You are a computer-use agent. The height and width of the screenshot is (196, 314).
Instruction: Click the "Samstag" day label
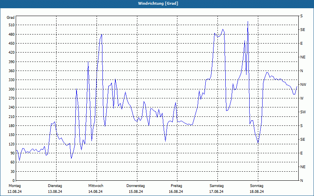(x=217, y=186)
